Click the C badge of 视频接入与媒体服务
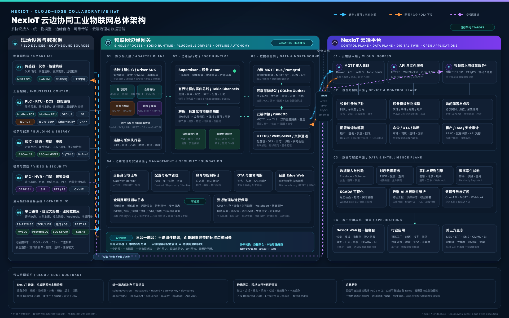This screenshot has width=509, height=318. click(x=449, y=67)
